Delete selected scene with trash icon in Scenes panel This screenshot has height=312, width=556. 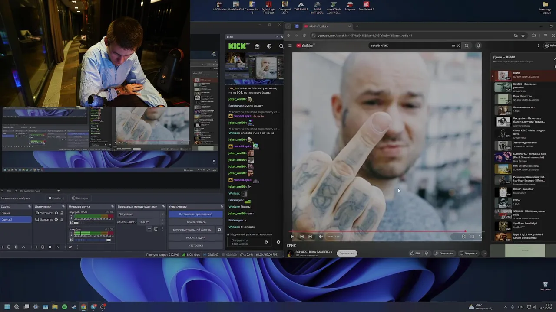pyautogui.click(x=9, y=247)
